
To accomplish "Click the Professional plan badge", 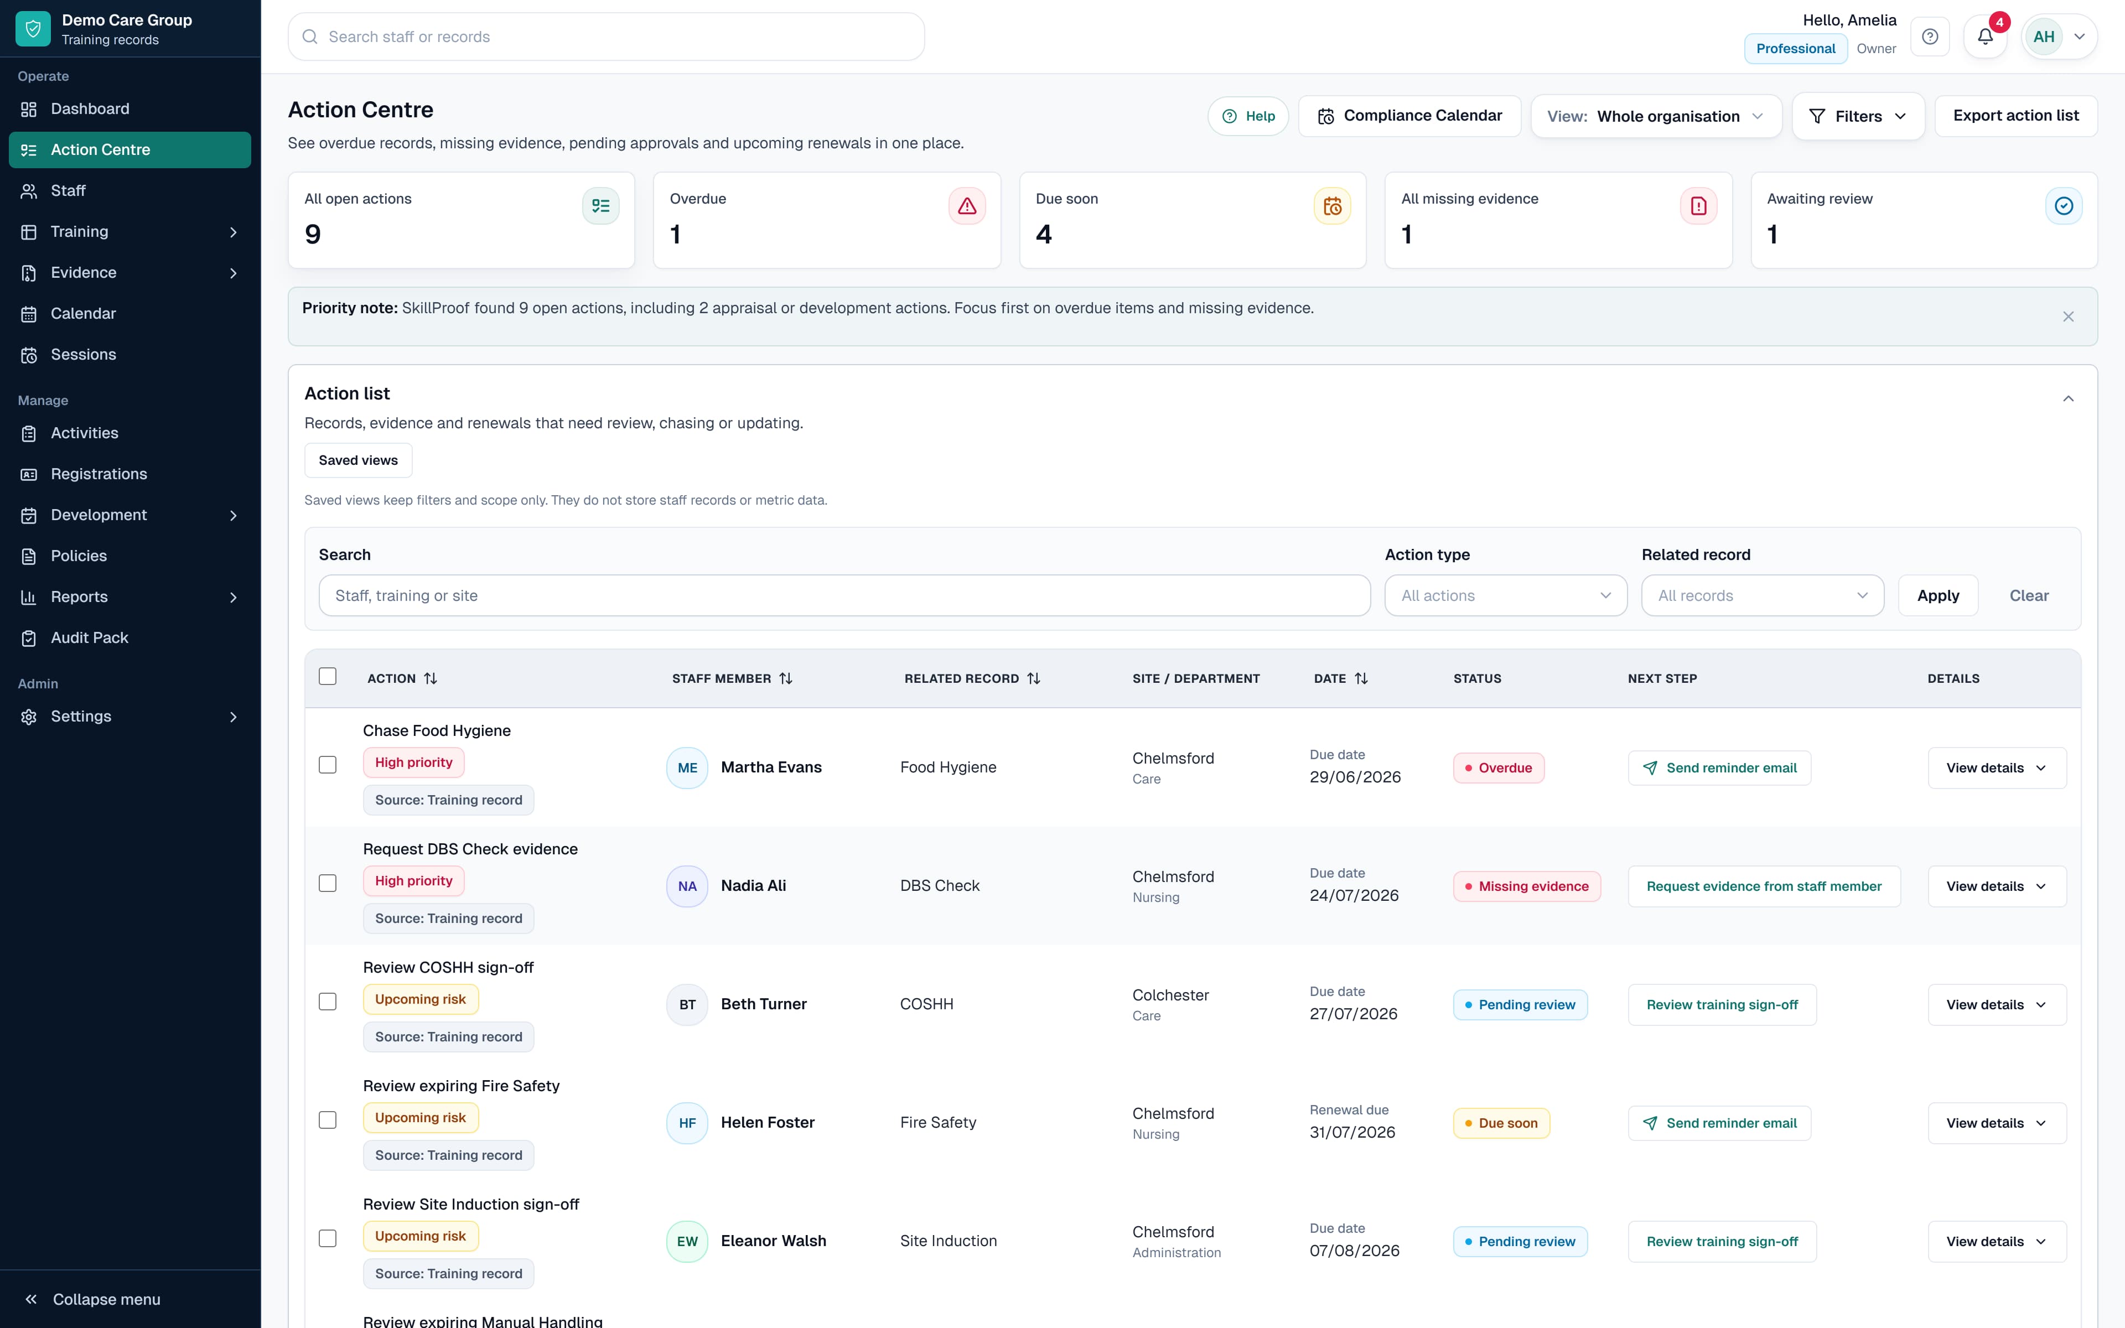I will click(x=1795, y=48).
